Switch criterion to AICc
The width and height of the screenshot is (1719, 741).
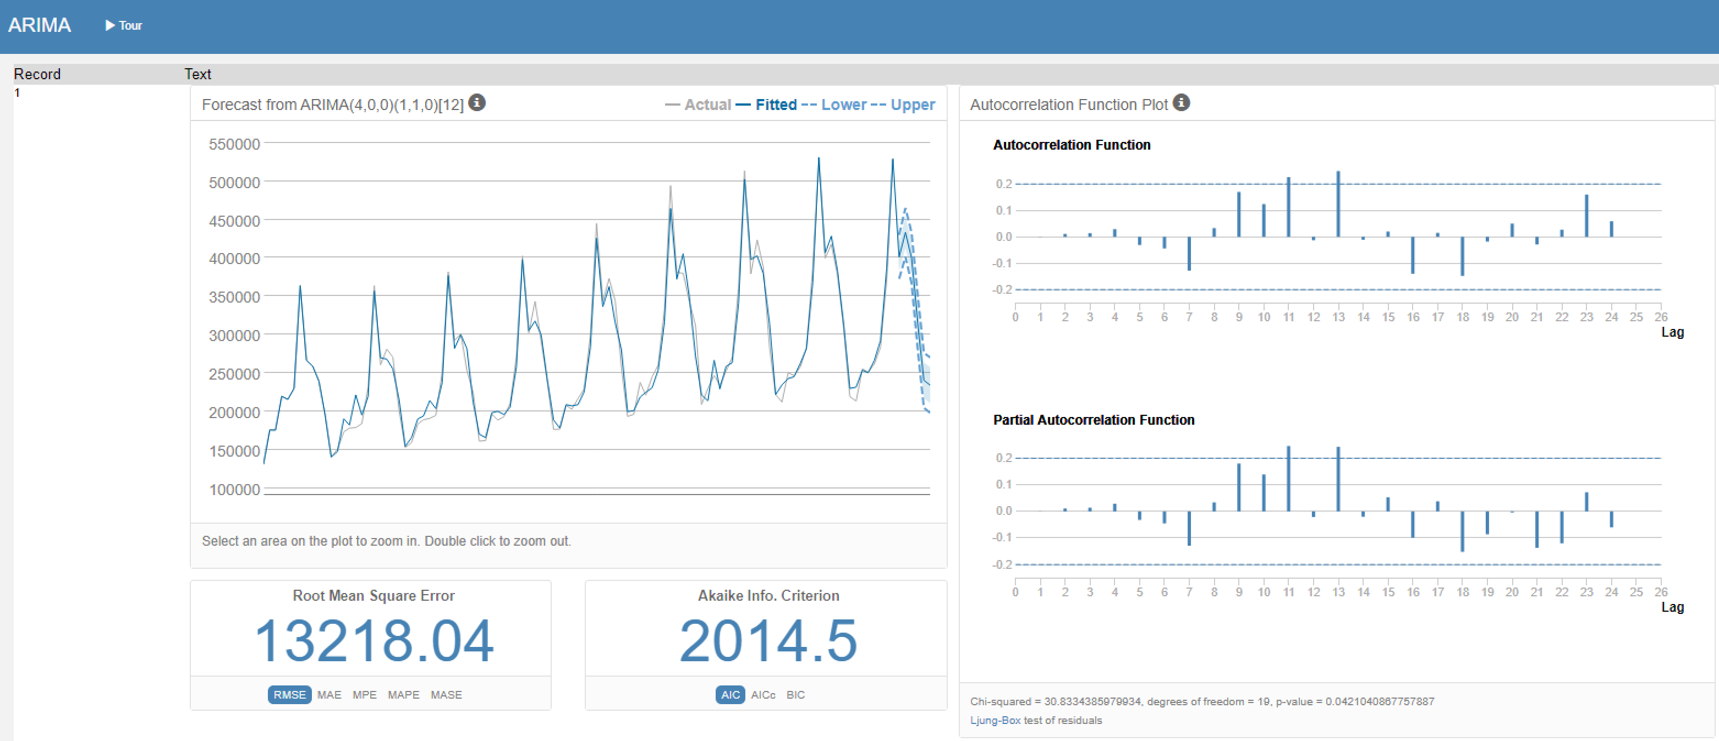[763, 695]
